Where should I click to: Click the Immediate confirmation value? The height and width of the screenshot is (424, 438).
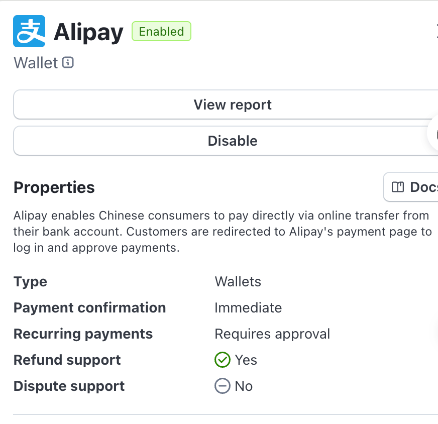pos(248,308)
